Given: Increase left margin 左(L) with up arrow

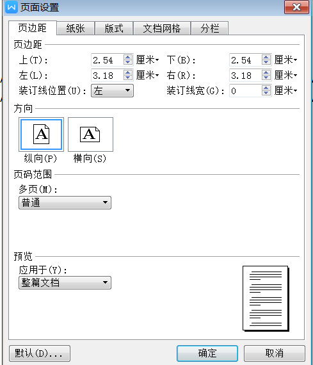Looking at the screenshot, I should click(x=127, y=72).
